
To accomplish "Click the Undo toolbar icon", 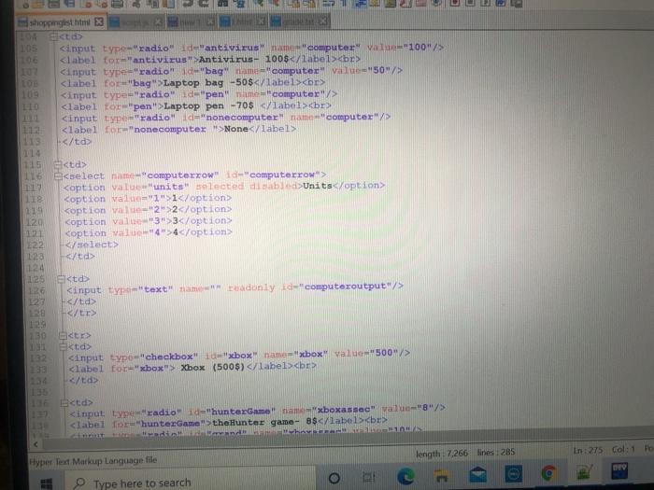I will click(189, 4).
